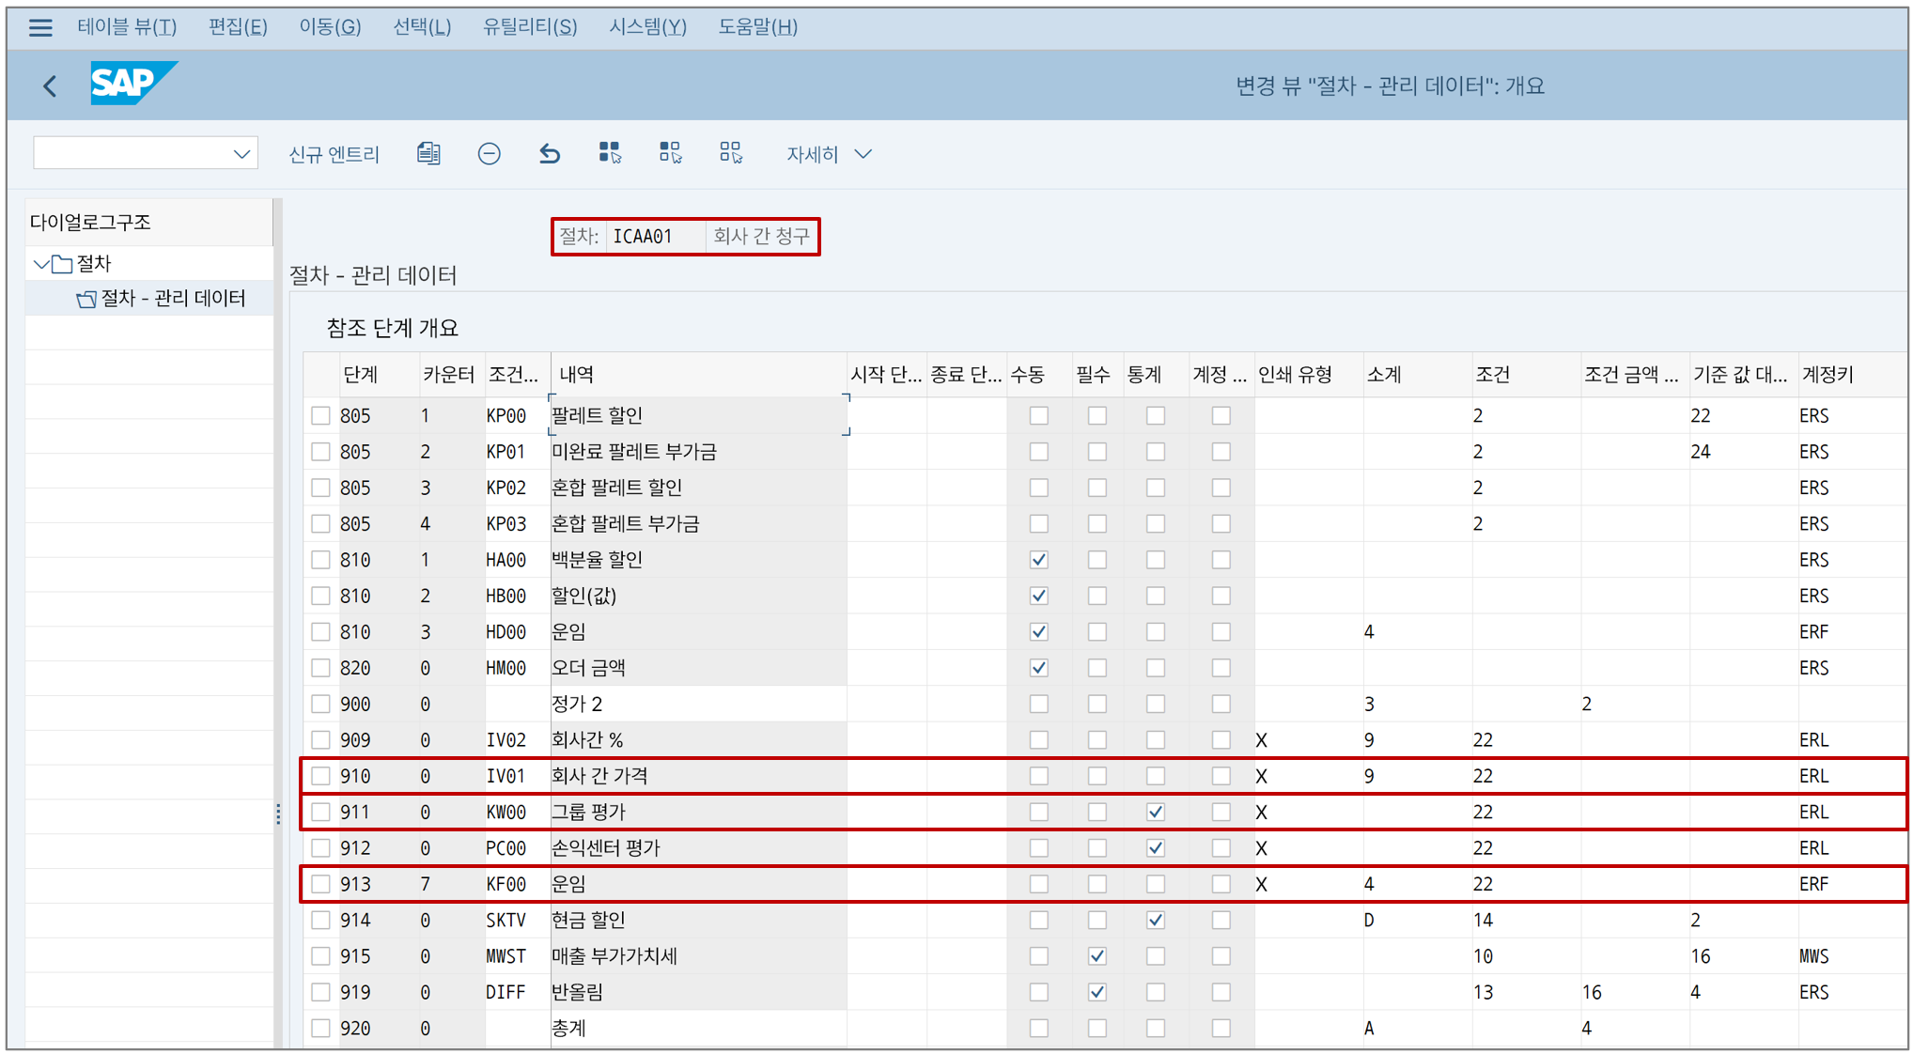Click the back arrow next to SAP logo
This screenshot has width=1913, height=1054.
51,86
